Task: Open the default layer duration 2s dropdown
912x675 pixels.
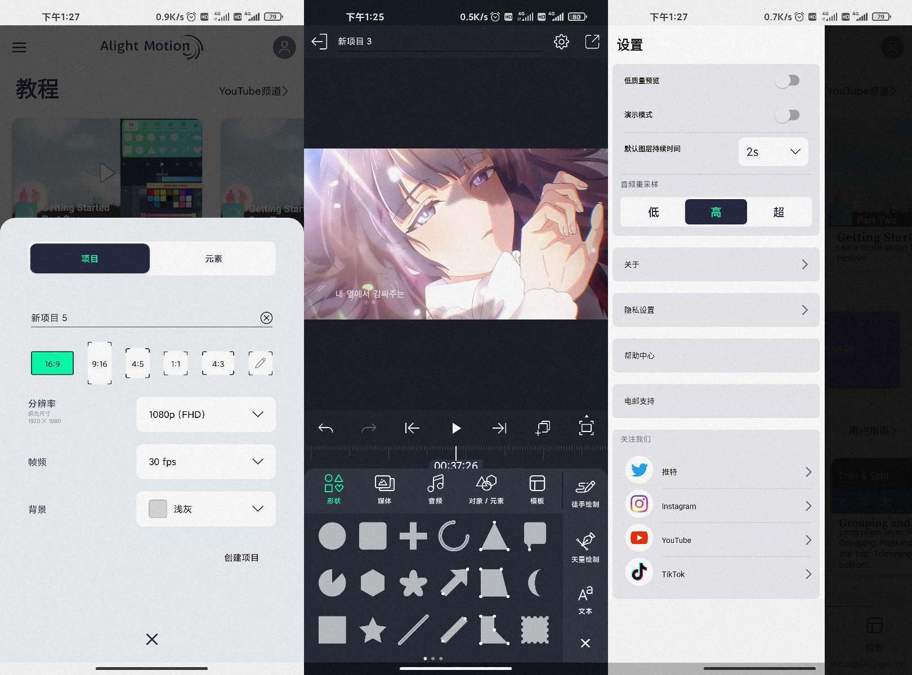Action: (773, 152)
